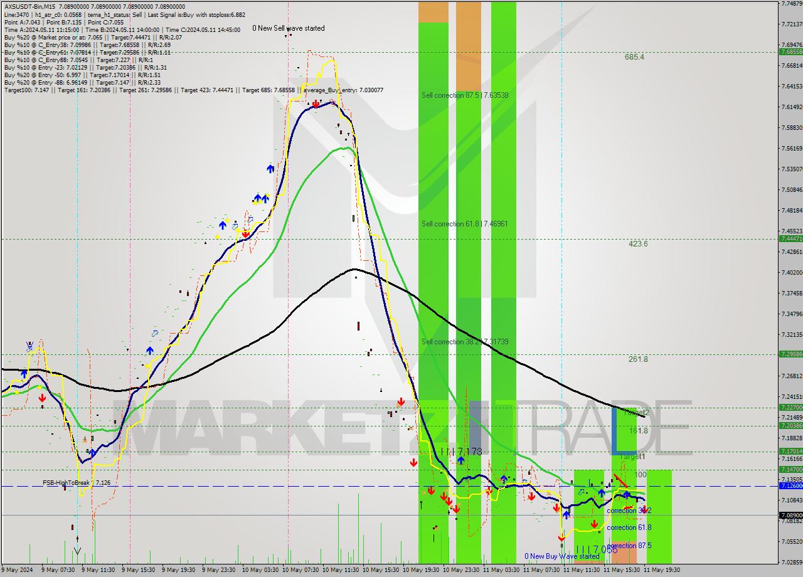Screen dimensions: 803x577
Task: Click the topmost blue buy arrow on the rally
Action: [270, 169]
